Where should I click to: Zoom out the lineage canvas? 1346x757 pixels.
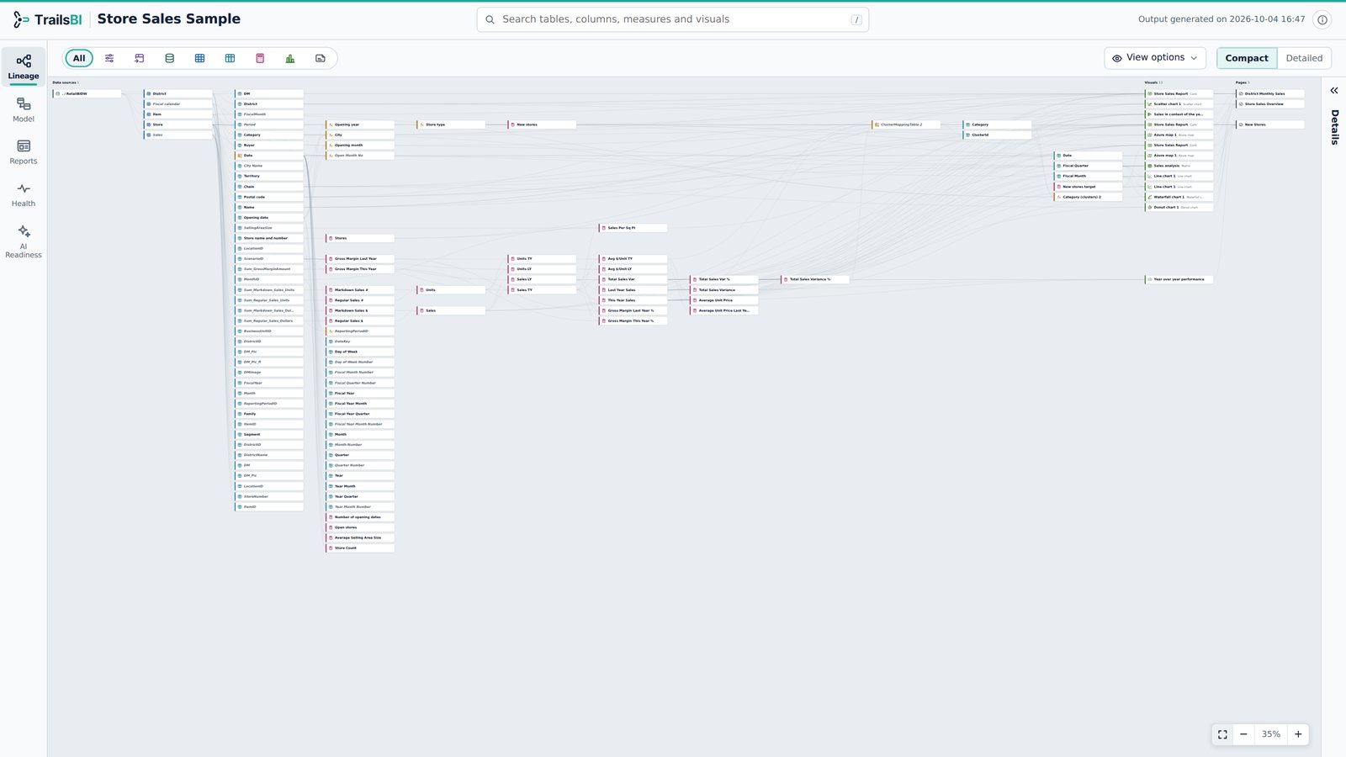[x=1243, y=734]
